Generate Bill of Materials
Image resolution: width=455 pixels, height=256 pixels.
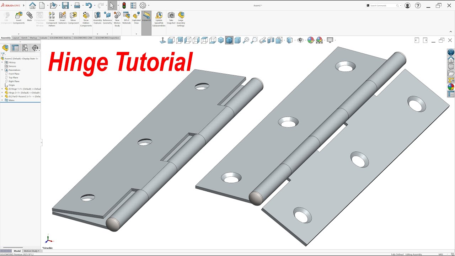(x=127, y=18)
